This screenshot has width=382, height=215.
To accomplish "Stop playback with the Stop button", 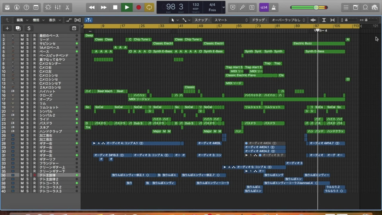I will click(115, 7).
